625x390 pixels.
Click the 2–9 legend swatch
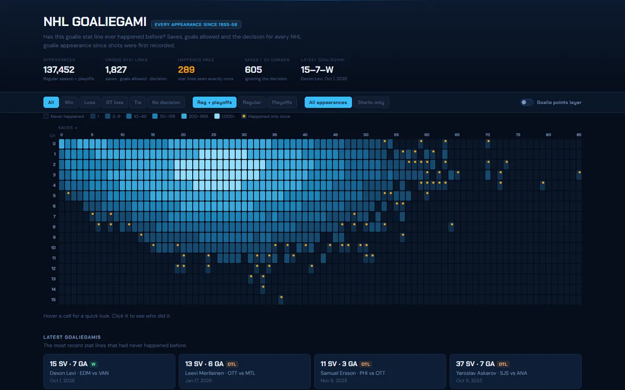click(x=108, y=116)
